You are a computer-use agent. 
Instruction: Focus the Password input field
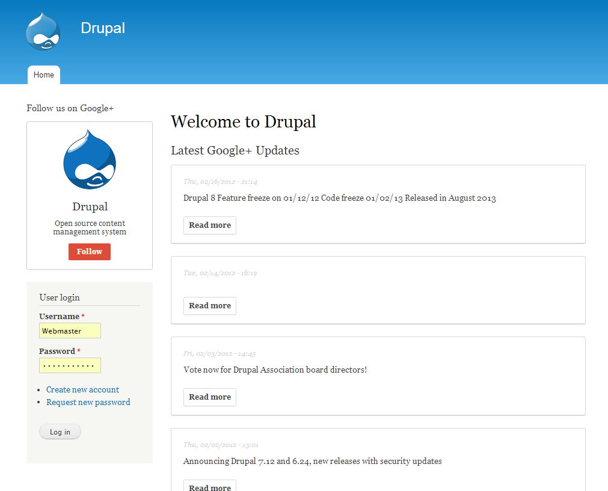[x=70, y=365]
